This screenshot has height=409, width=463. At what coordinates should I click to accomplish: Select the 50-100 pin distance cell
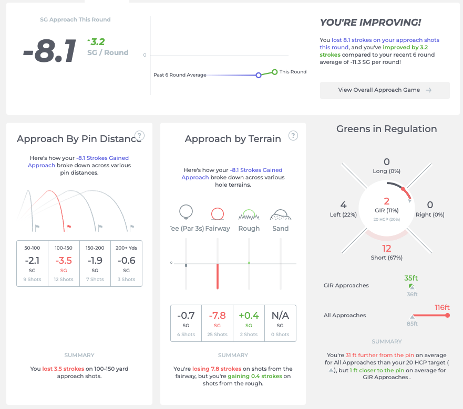(x=32, y=263)
